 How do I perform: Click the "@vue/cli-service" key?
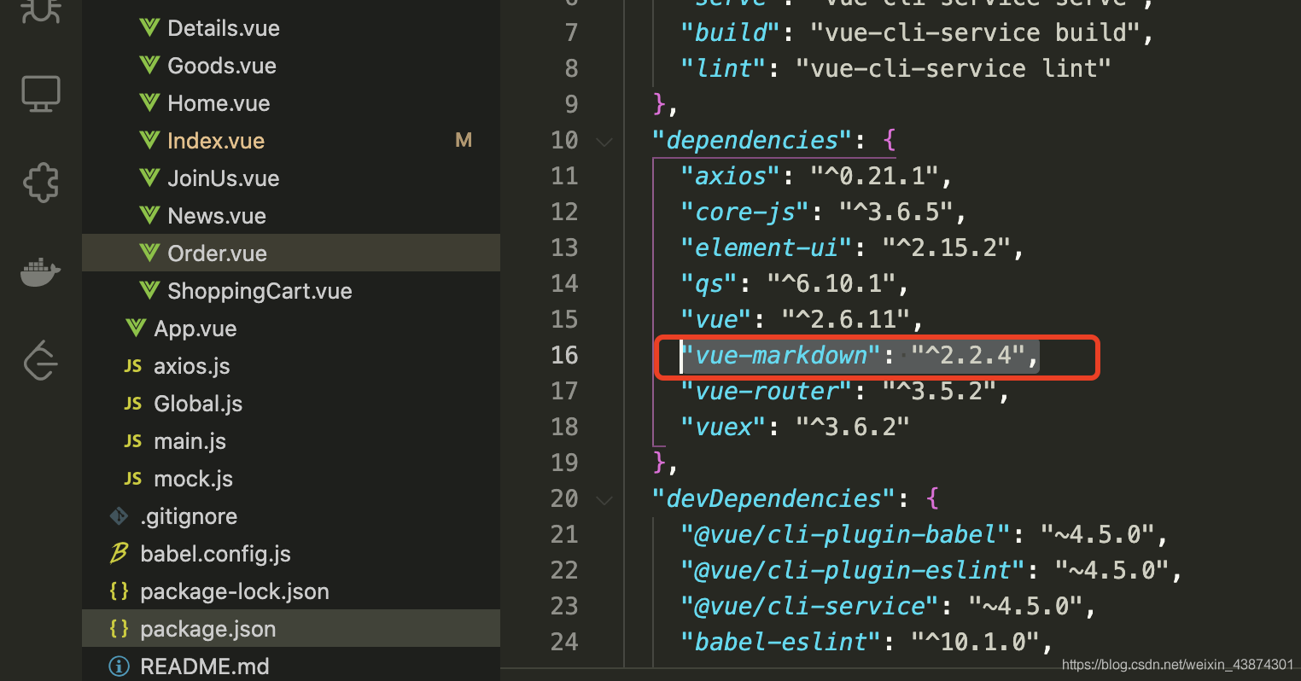tap(809, 606)
